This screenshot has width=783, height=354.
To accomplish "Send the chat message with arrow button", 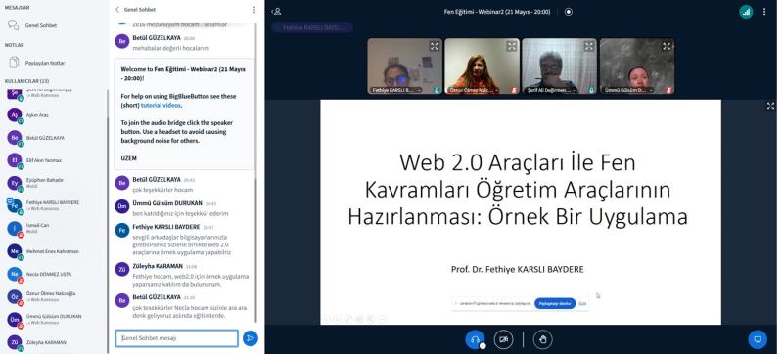I will [251, 338].
